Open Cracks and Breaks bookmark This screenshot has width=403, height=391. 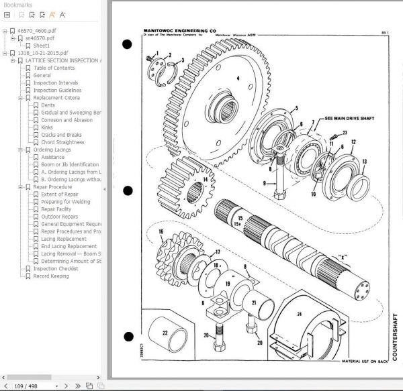click(x=61, y=135)
